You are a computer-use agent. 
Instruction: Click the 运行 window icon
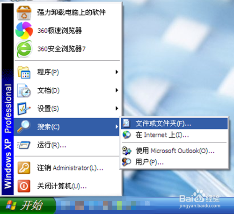(24, 145)
